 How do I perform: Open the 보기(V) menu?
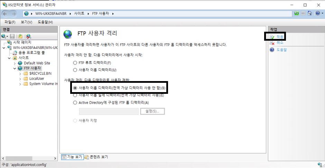click(x=26, y=22)
